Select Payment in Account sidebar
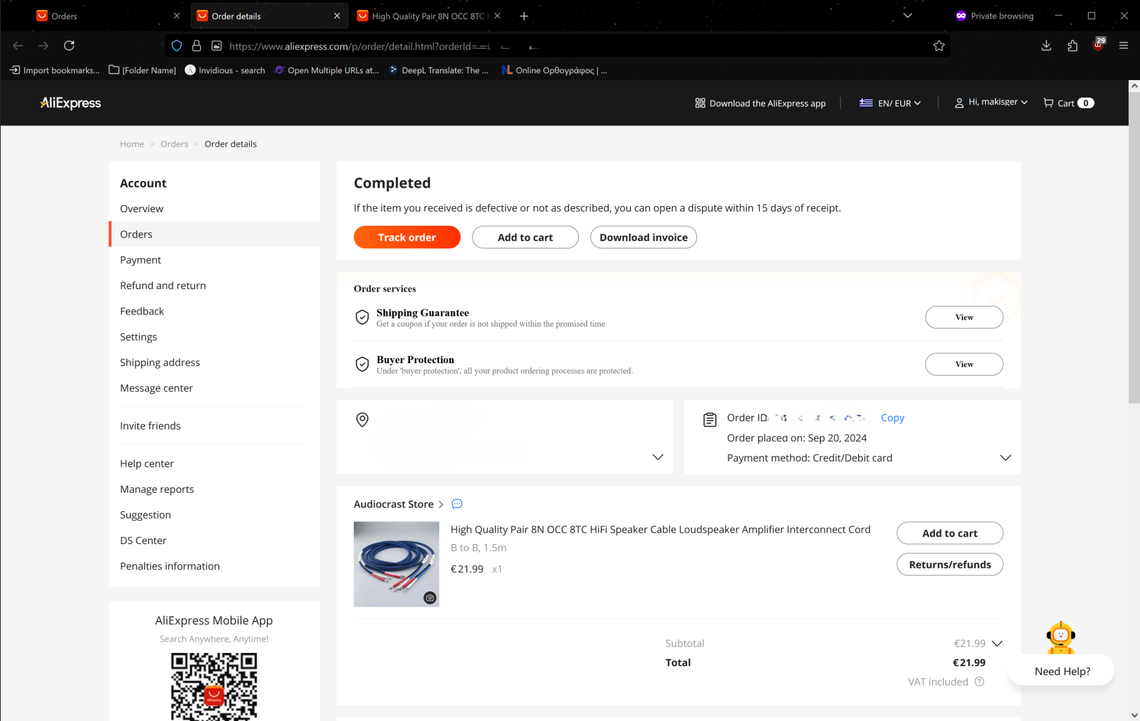The width and height of the screenshot is (1140, 721). point(140,260)
